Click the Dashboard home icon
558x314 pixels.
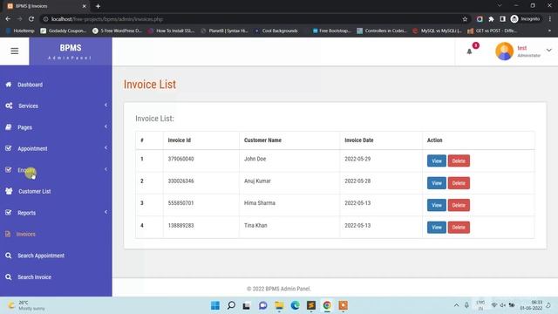click(9, 85)
